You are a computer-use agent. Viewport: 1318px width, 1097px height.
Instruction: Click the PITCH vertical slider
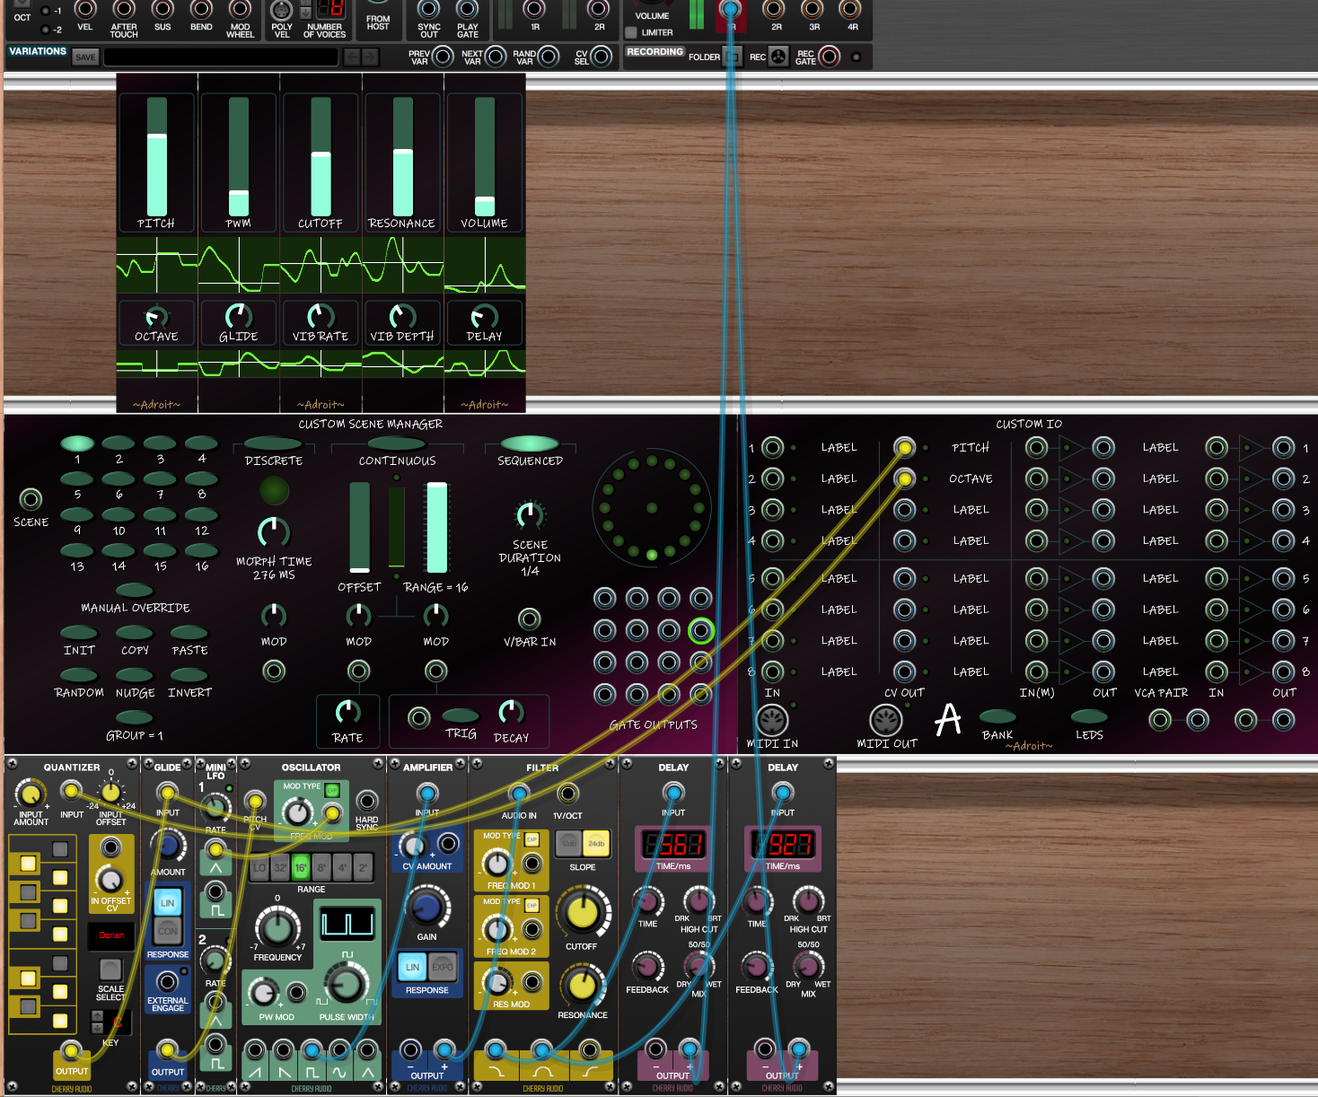[157, 157]
